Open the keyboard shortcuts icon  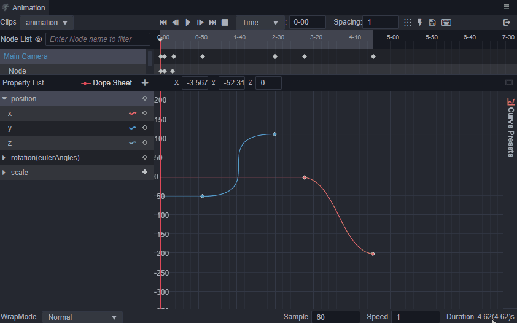[x=446, y=23]
